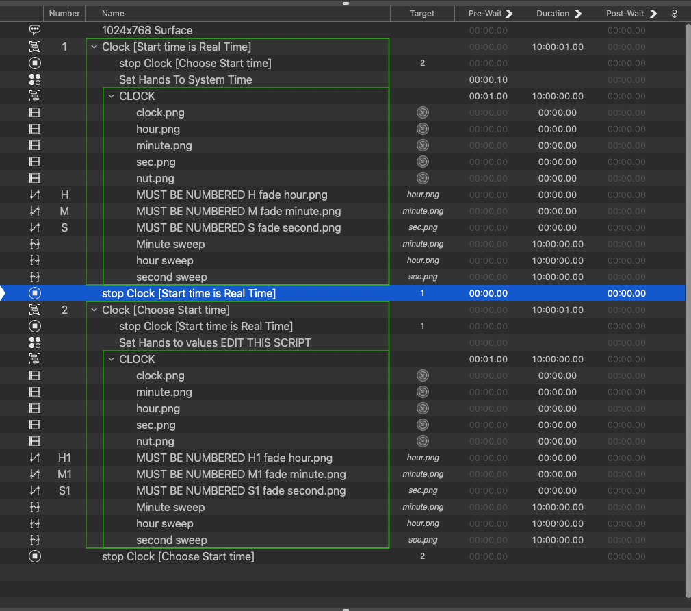This screenshot has width=691, height=611.
Task: Select the MUST BE NUMBERED M fade minute.png cue
Action: tap(238, 211)
